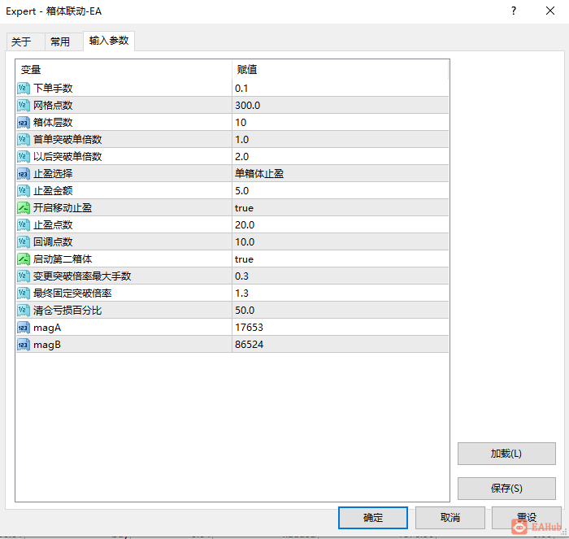Edit the 止盈金额 value 5.0

pos(341,190)
